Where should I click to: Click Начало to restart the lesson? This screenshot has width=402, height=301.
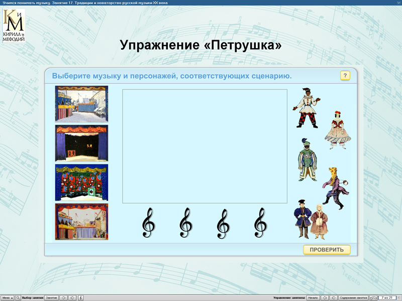point(313,297)
